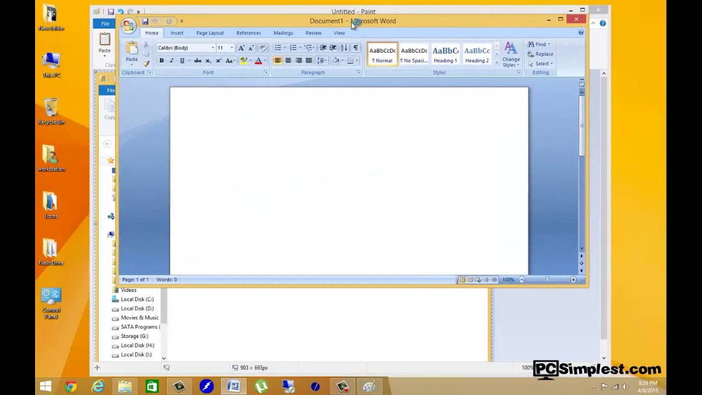Viewport: 702px width, 395px height.
Task: Click the font color red A button
Action: coord(258,60)
